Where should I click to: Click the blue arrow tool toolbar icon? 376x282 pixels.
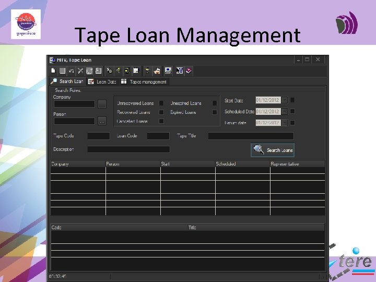pos(179,70)
